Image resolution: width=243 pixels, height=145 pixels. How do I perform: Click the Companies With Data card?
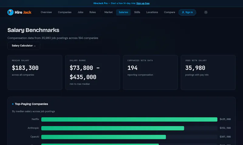point(150,72)
